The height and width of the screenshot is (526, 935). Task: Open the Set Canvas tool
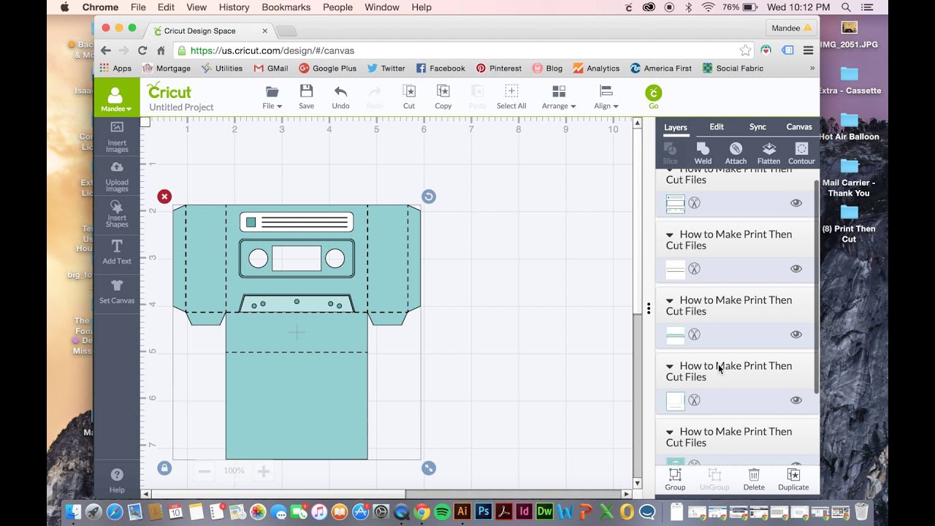point(117,291)
